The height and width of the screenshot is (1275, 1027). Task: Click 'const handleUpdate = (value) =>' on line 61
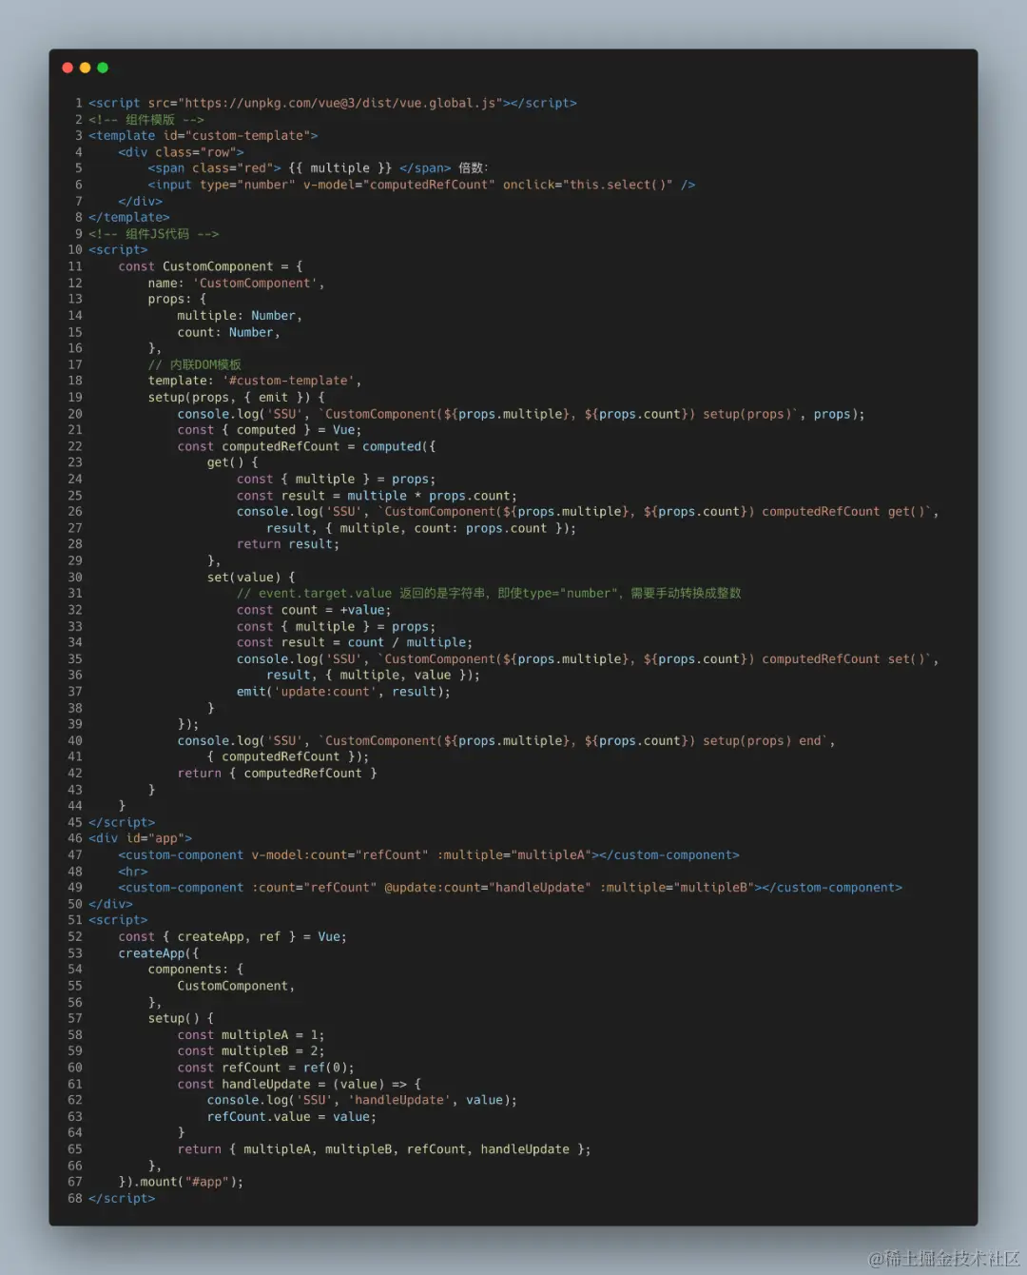[x=291, y=1084]
